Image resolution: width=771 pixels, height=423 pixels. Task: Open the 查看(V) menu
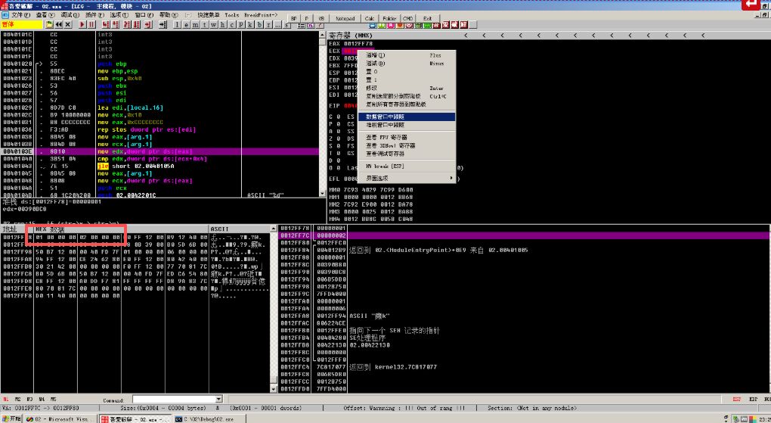tap(45, 15)
